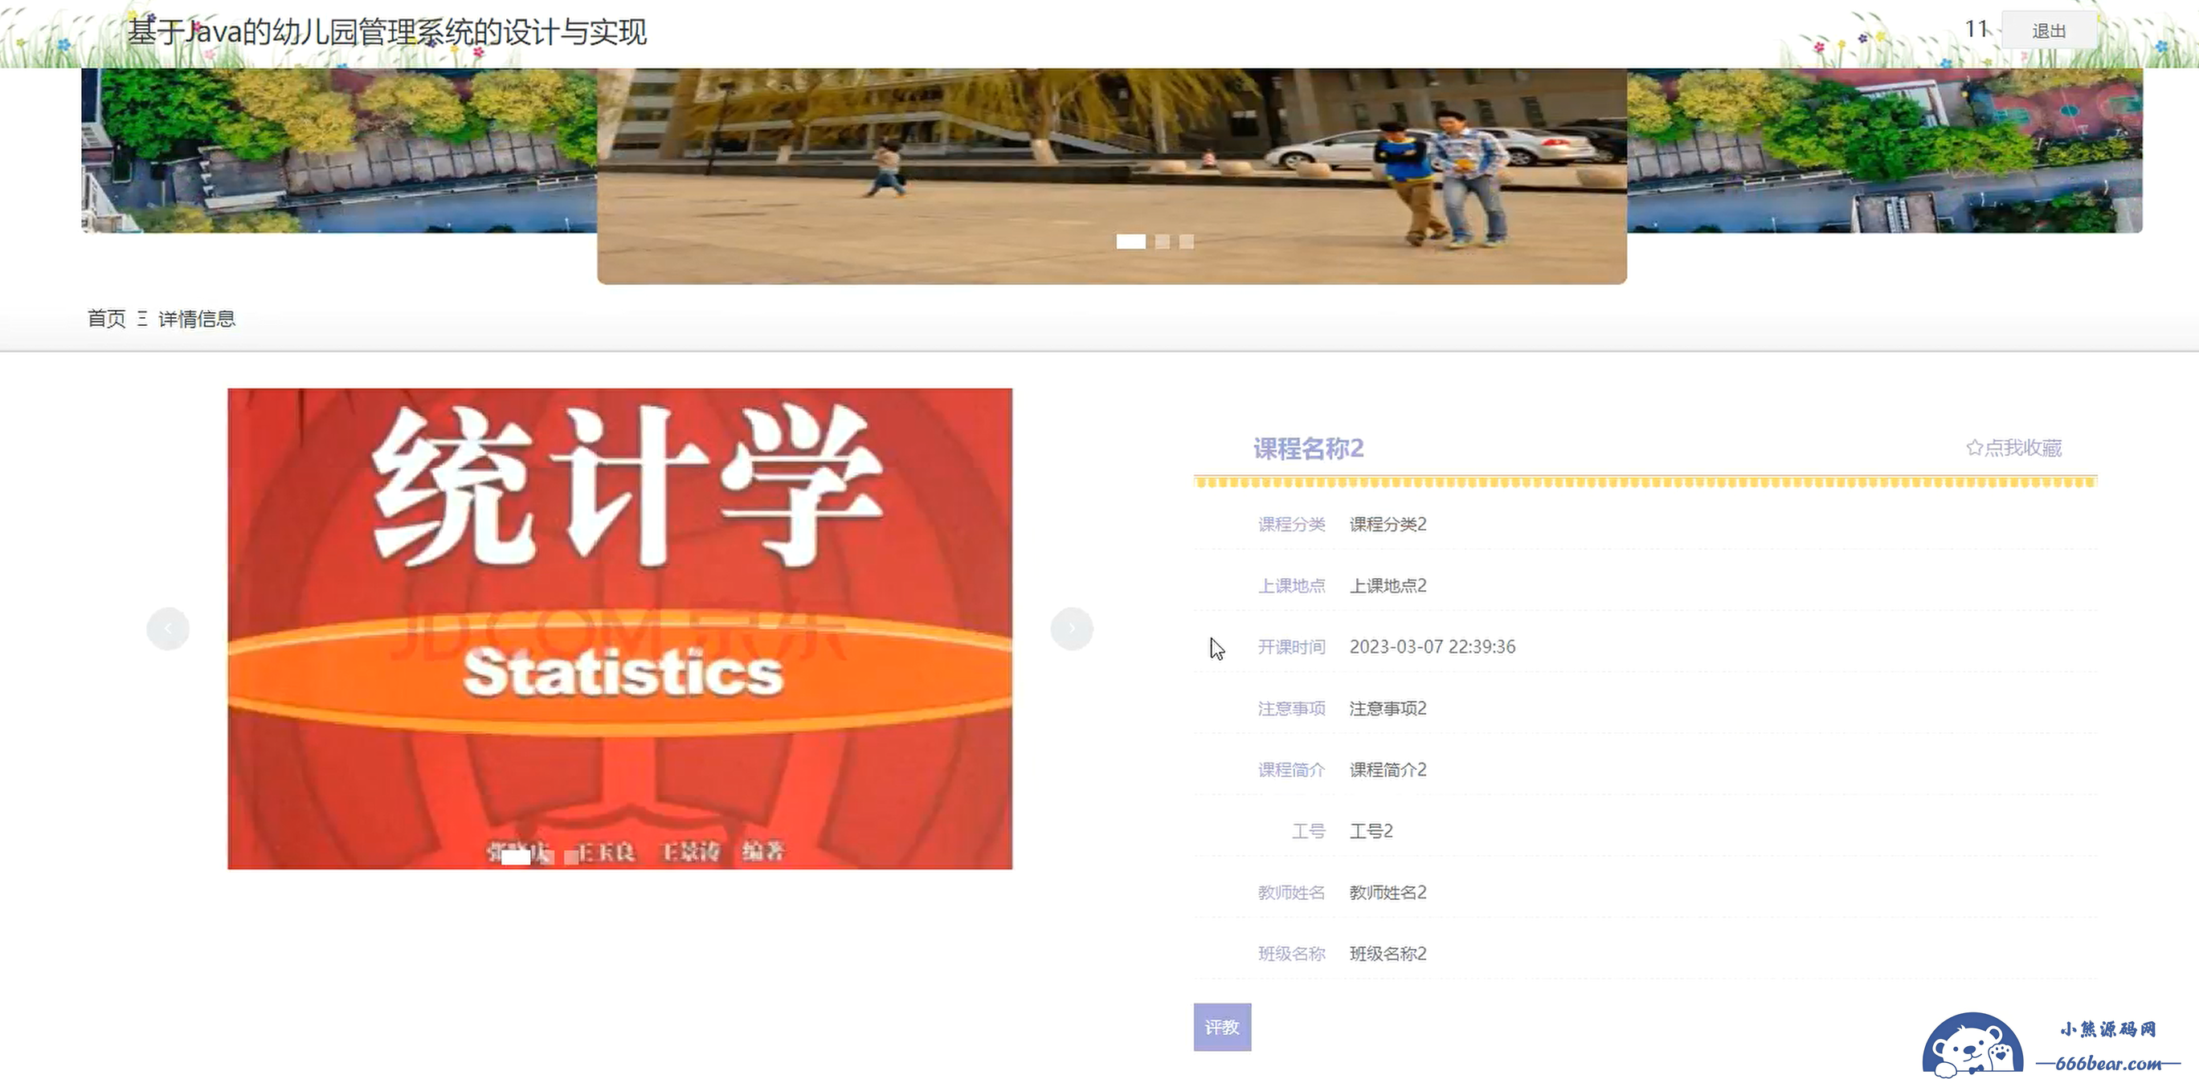Select third banner carousel indicator

tap(1187, 242)
